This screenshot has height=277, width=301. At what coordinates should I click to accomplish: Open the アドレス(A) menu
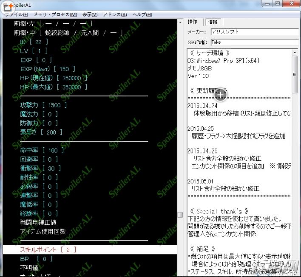[x=115, y=14]
